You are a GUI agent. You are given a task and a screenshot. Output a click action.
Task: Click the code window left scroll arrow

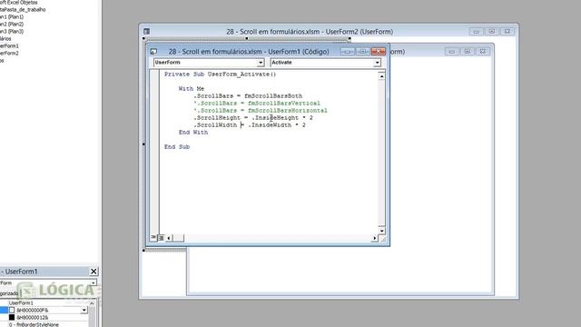click(169, 238)
